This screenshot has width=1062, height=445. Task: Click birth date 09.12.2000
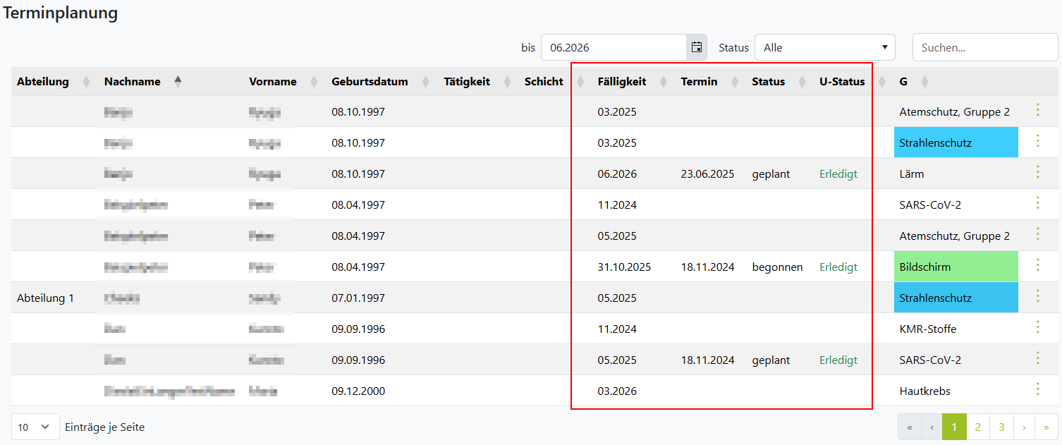click(358, 391)
